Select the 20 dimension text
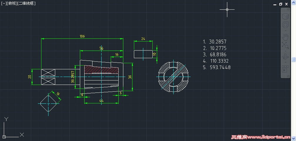This screenshot has height=141, width=296. point(29,77)
